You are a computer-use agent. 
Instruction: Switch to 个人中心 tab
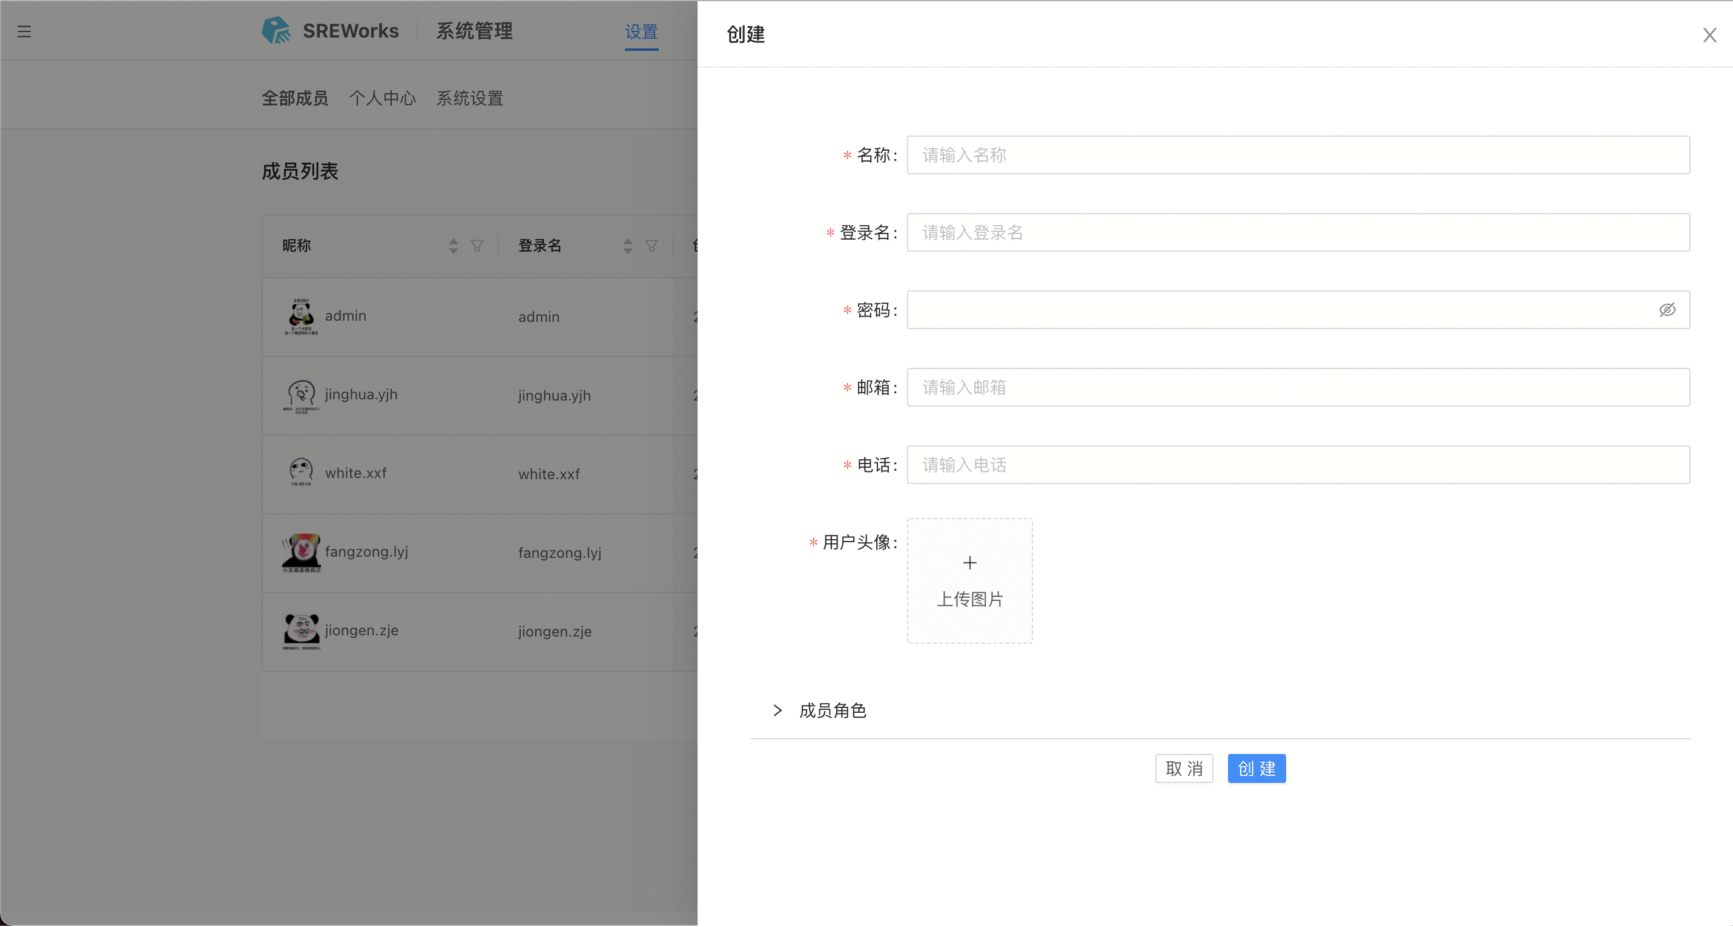point(382,98)
